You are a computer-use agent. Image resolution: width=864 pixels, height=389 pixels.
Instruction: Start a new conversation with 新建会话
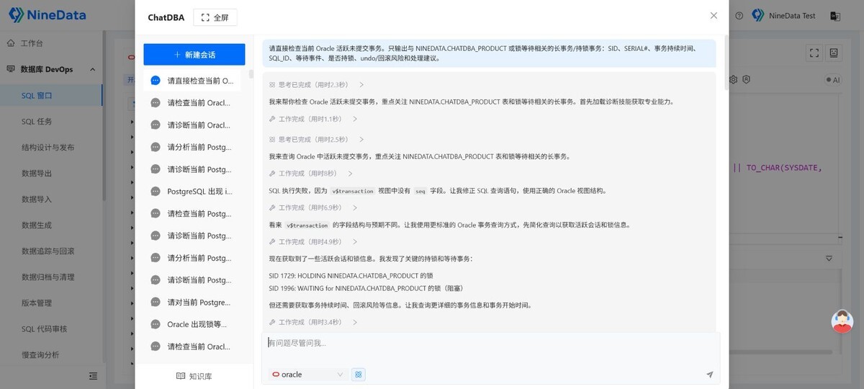(x=194, y=55)
